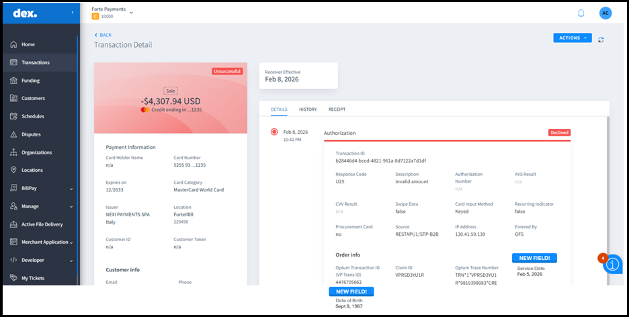Screen dimensions: 629x317
Task: Click the Organizations hierarchy icon
Action: 13,152
